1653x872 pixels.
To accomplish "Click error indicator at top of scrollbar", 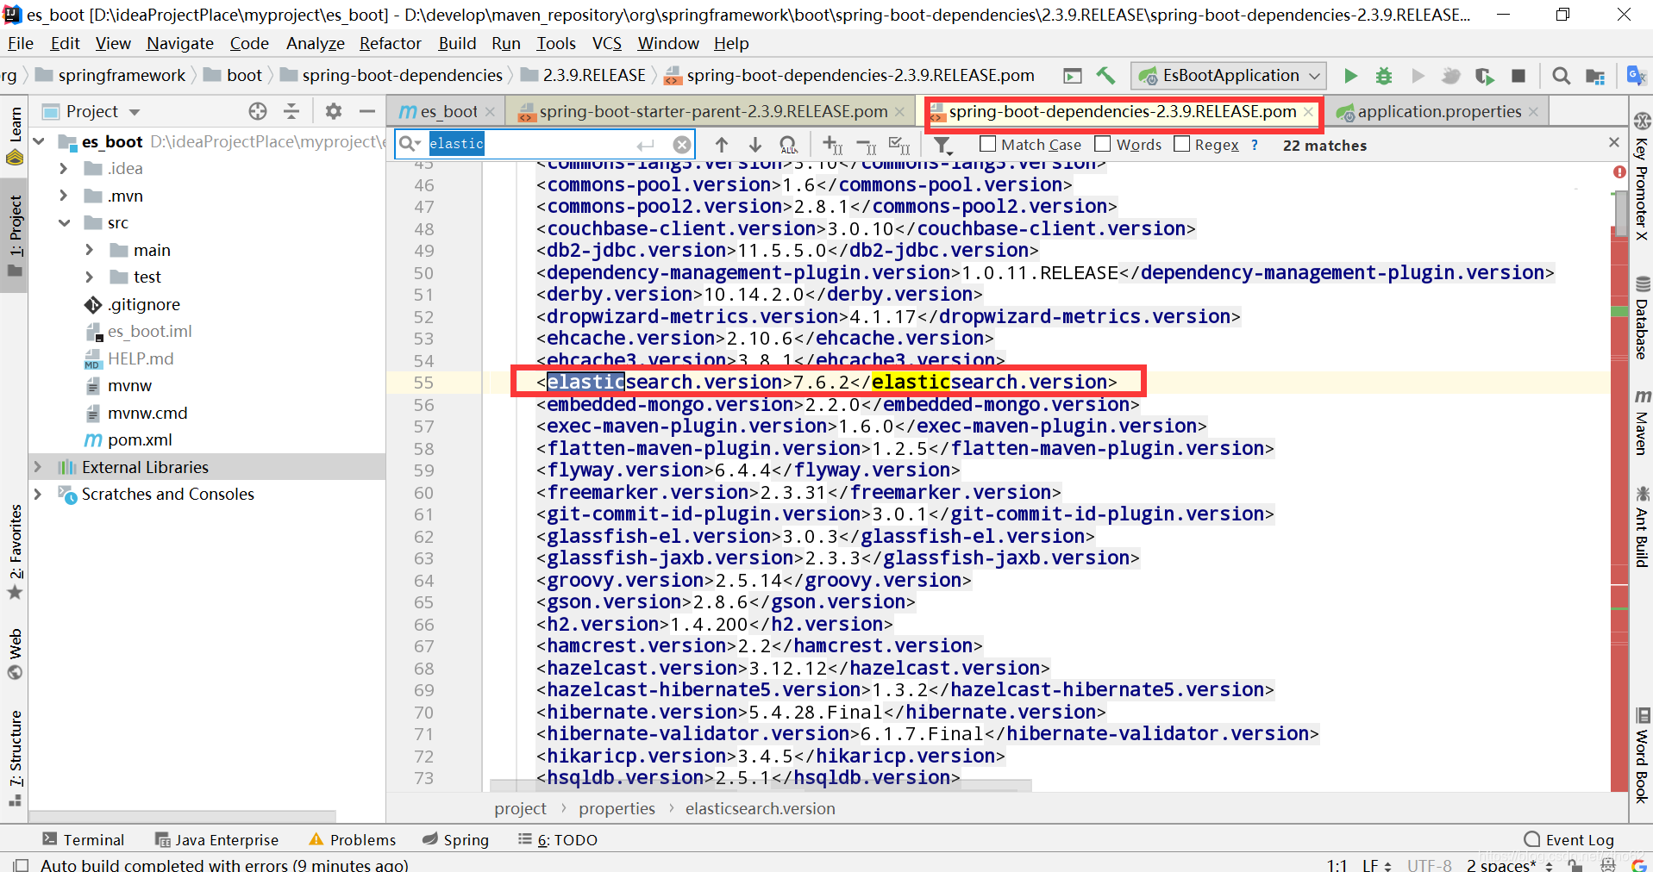I will point(1619,172).
